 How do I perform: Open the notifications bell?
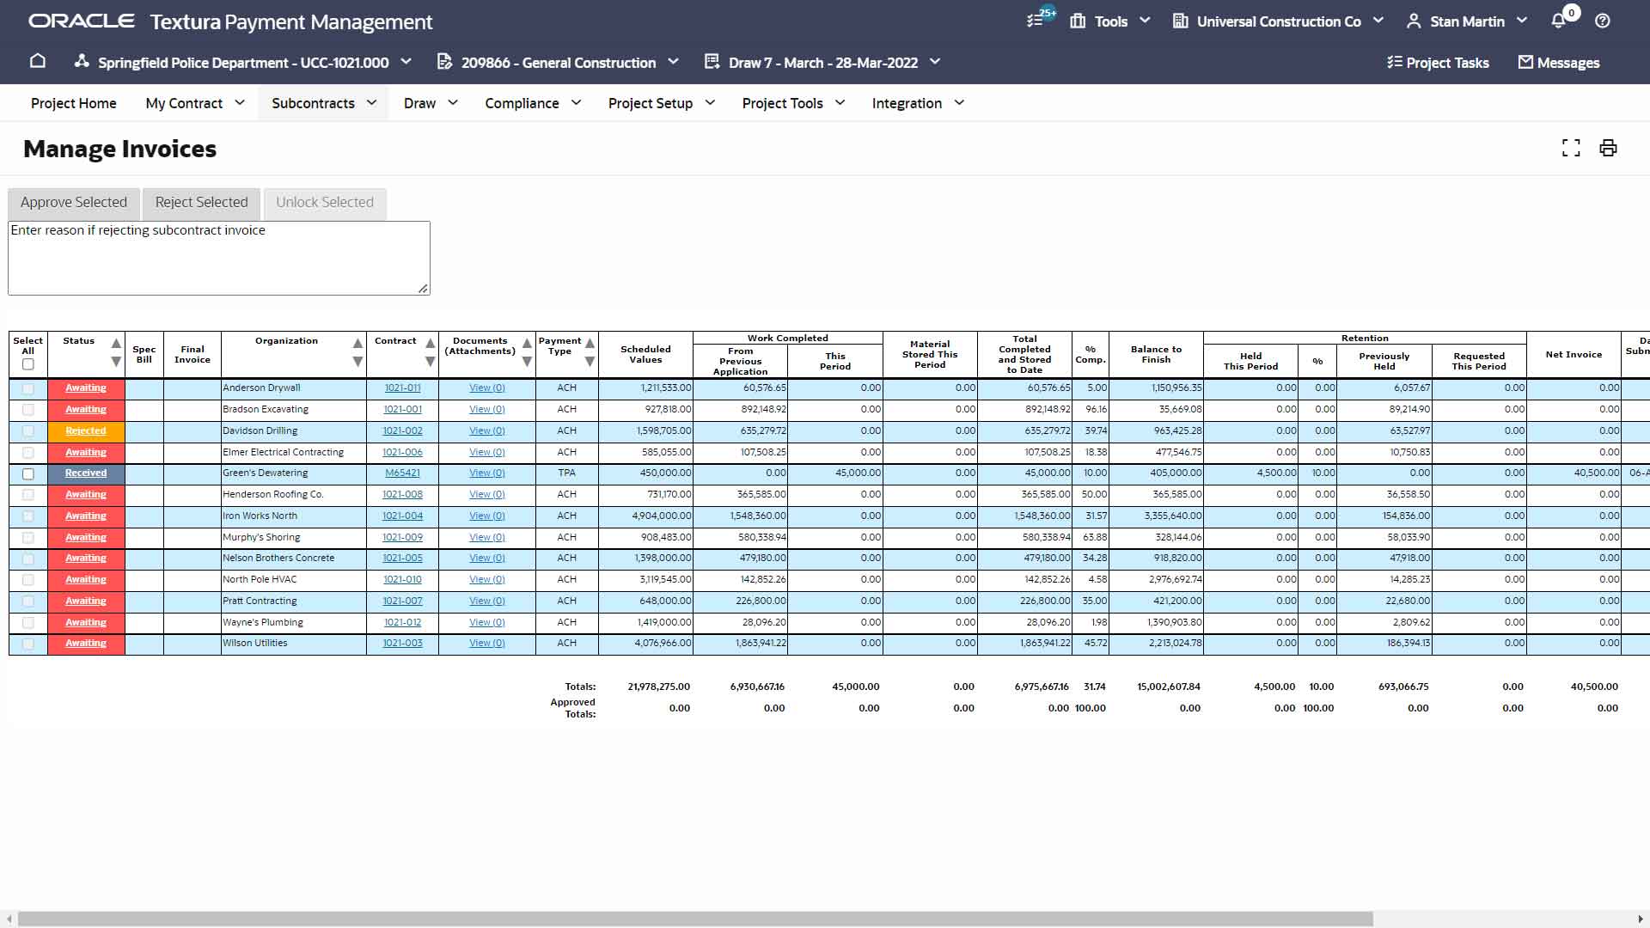[x=1558, y=20]
